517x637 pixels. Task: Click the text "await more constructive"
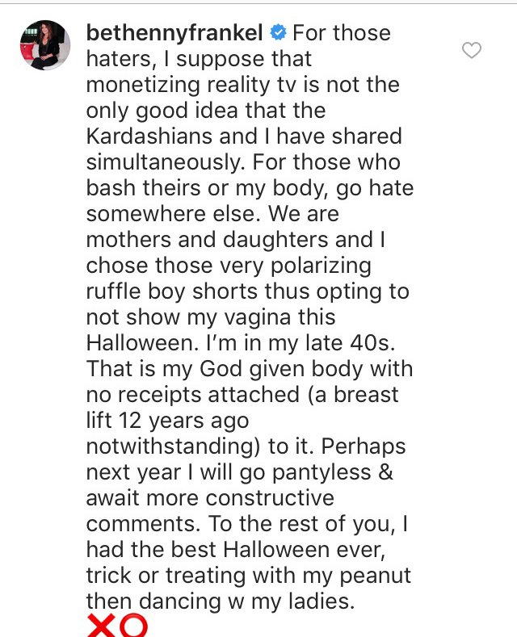210,498
